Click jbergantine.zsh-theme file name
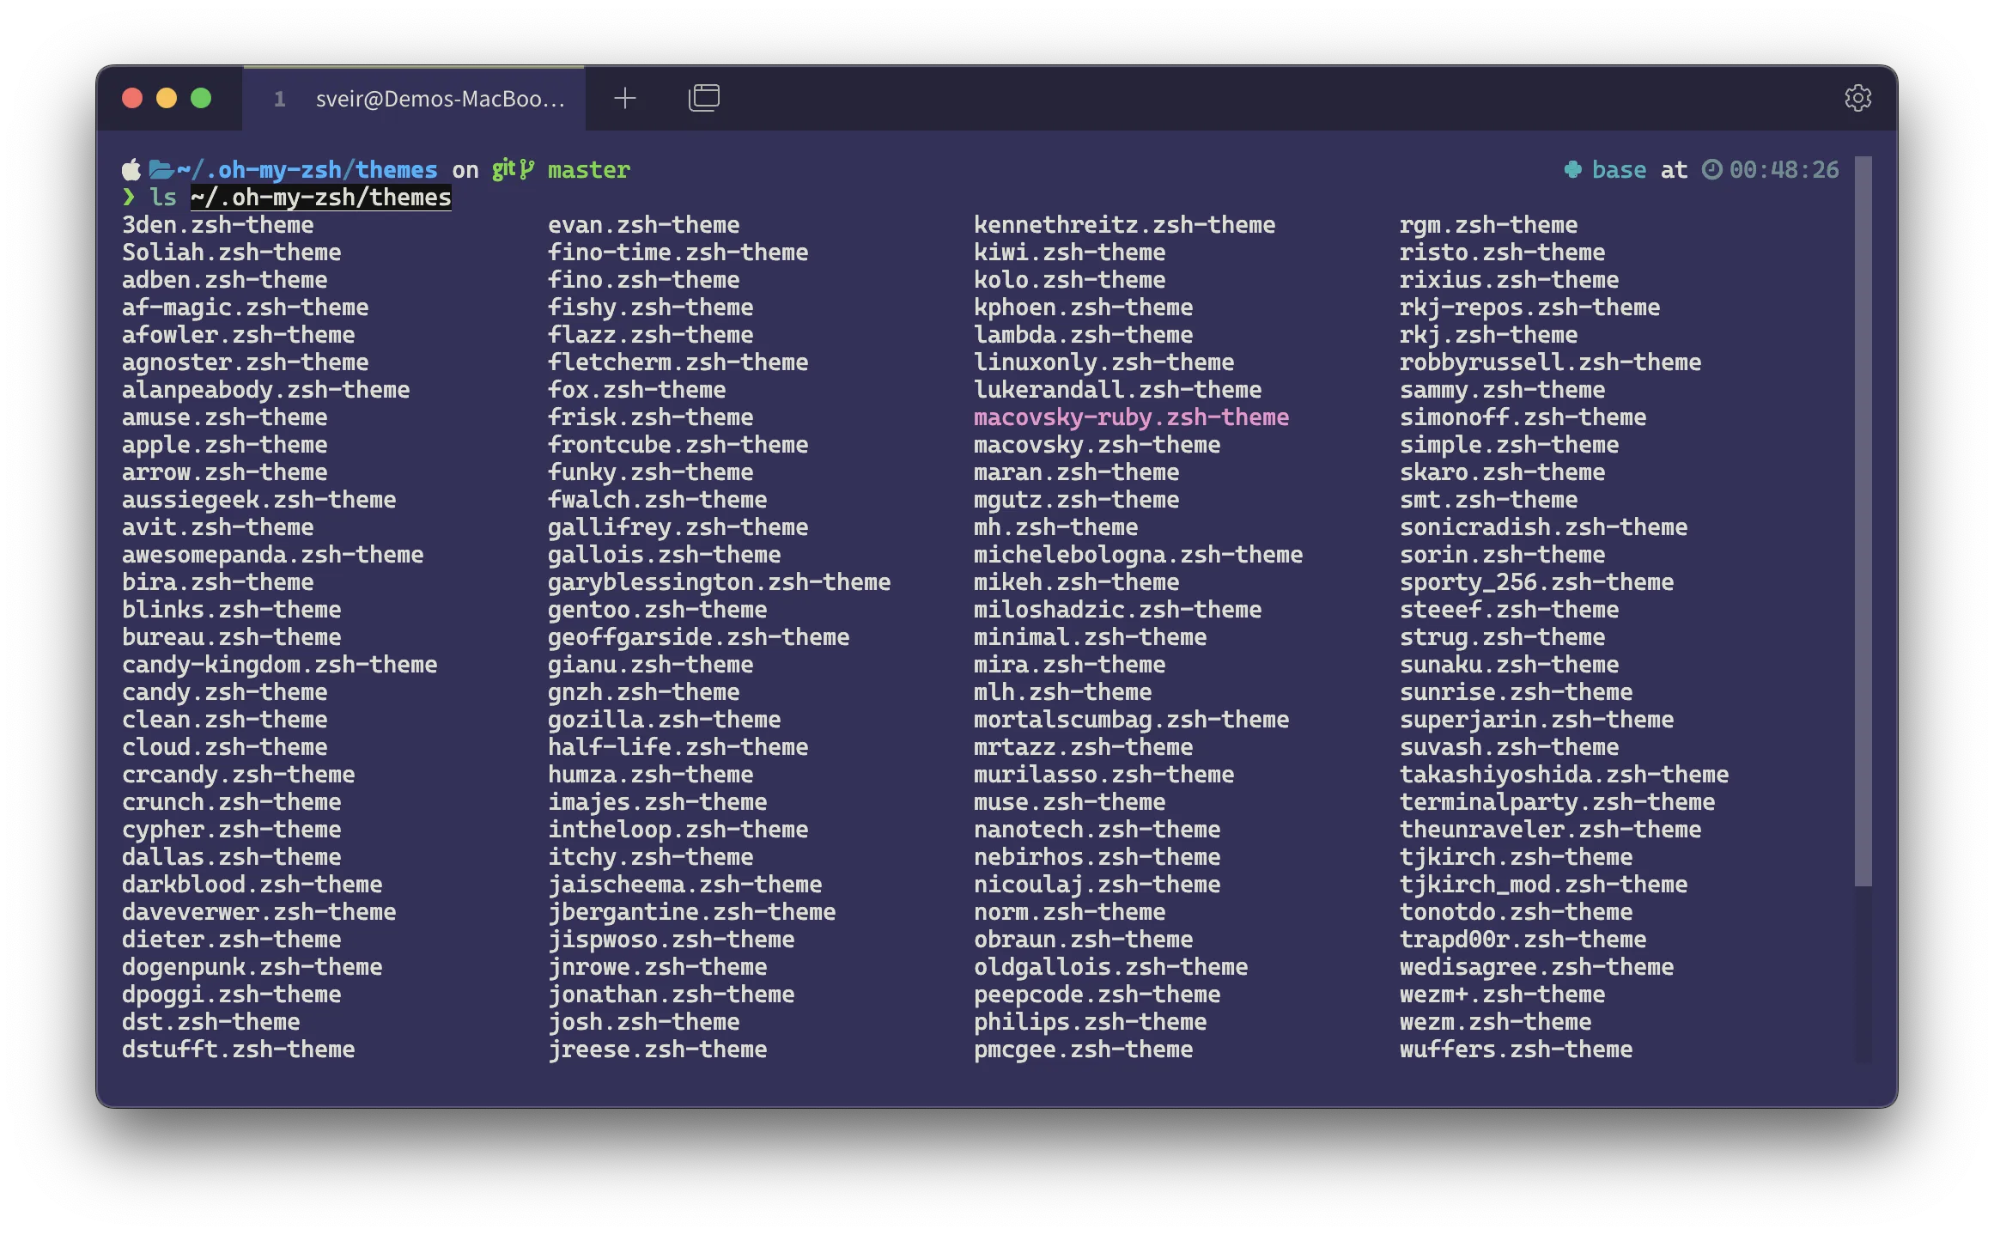This screenshot has height=1235, width=1994. click(691, 912)
